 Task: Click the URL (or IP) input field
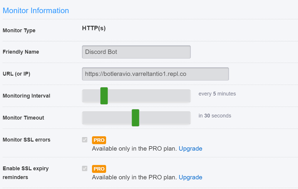[155, 74]
